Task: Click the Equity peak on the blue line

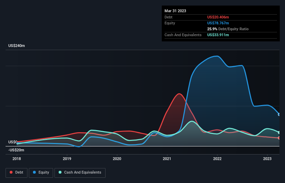Action: pyautogui.click(x=217, y=56)
